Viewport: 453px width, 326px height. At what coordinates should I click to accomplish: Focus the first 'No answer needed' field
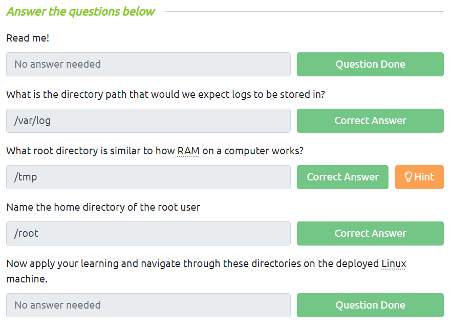[148, 64]
